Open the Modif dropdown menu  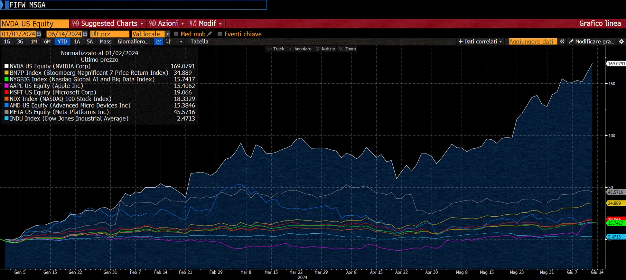pos(206,23)
